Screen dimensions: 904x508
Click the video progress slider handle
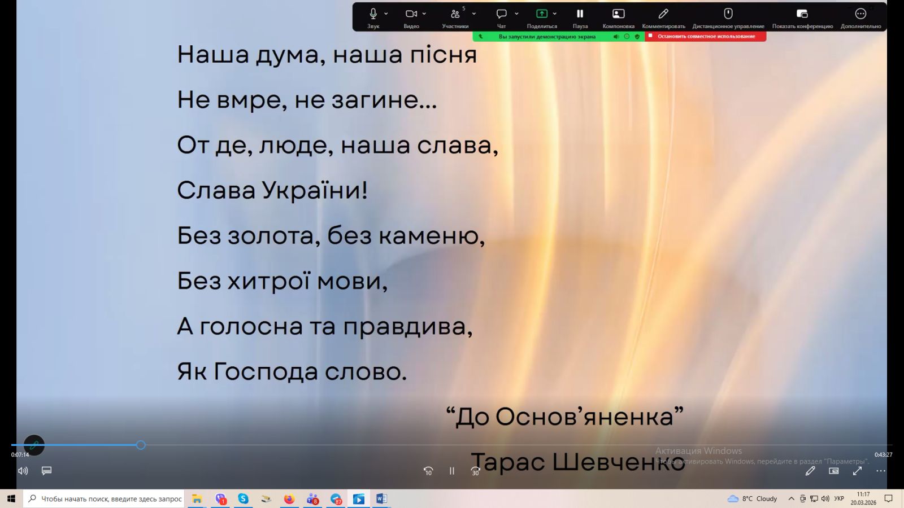pyautogui.click(x=141, y=445)
